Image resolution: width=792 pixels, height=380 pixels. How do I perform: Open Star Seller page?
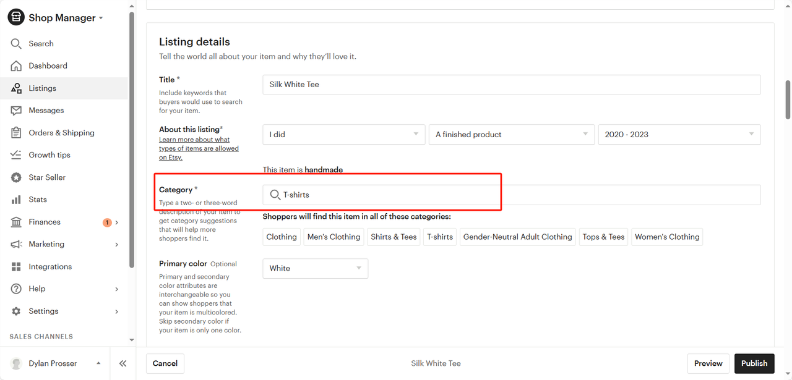click(x=47, y=177)
